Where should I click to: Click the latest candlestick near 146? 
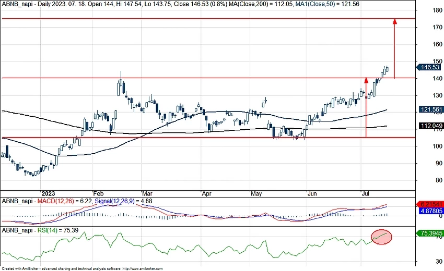tap(387, 69)
